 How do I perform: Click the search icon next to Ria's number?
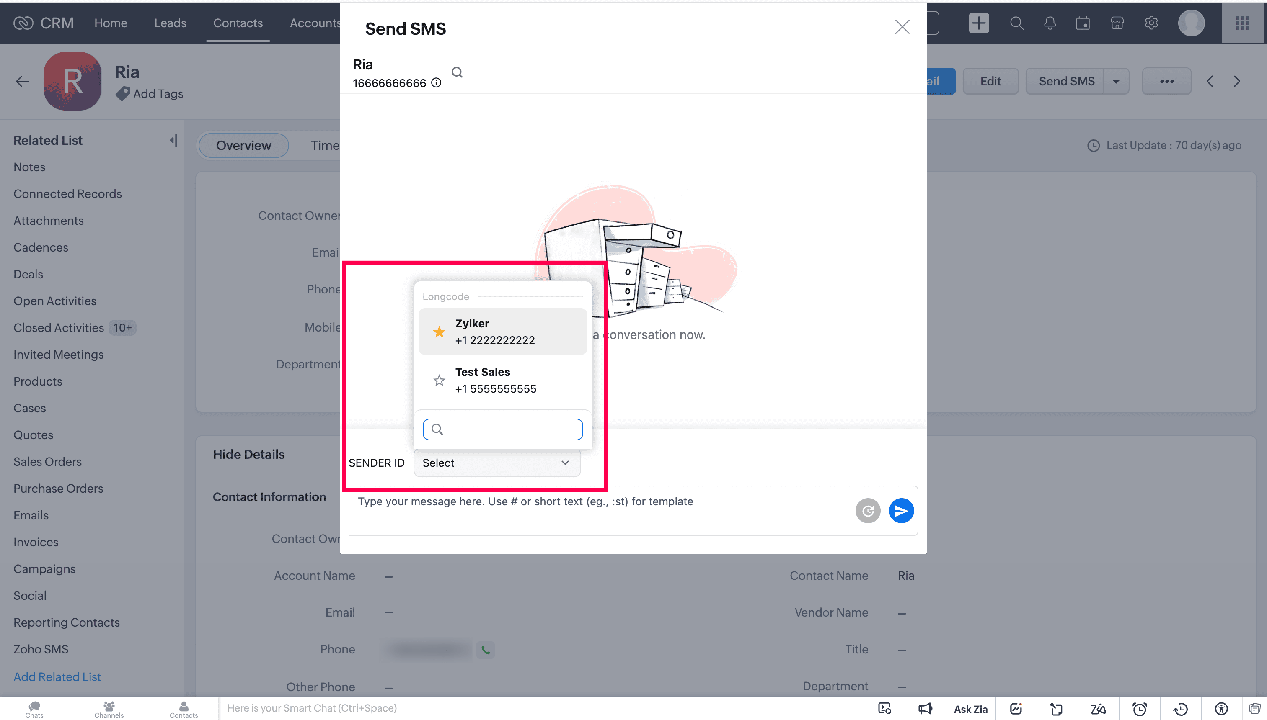click(x=457, y=73)
